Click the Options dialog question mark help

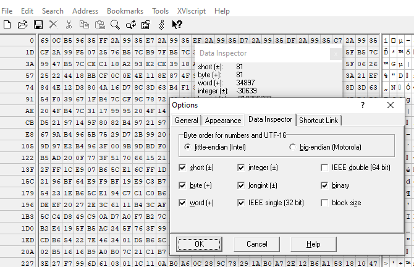pyautogui.click(x=363, y=105)
